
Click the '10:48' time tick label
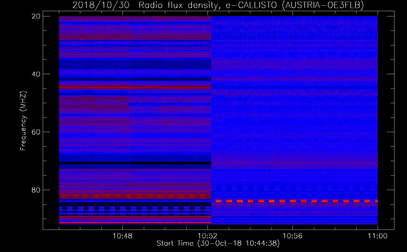123,236
